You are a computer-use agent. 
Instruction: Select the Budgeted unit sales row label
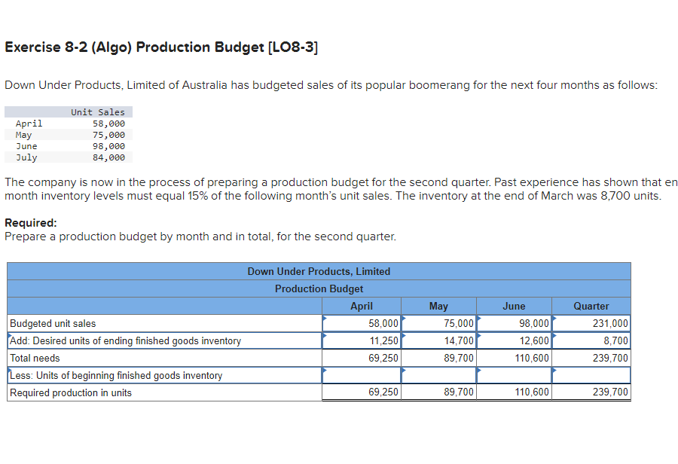pos(53,323)
